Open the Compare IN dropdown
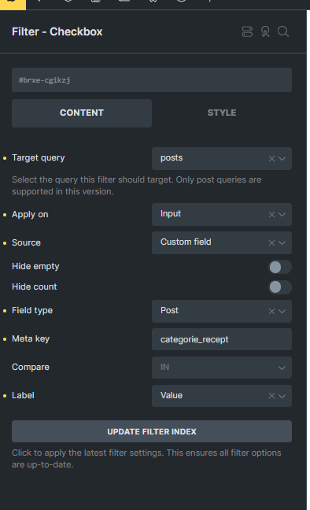Image resolution: width=310 pixels, height=510 pixels. (x=222, y=368)
